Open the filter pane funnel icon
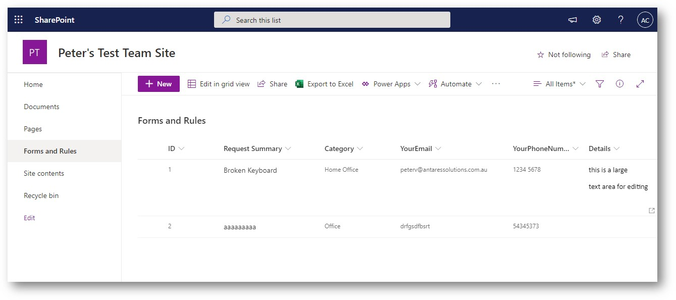676x300 pixels. point(600,84)
